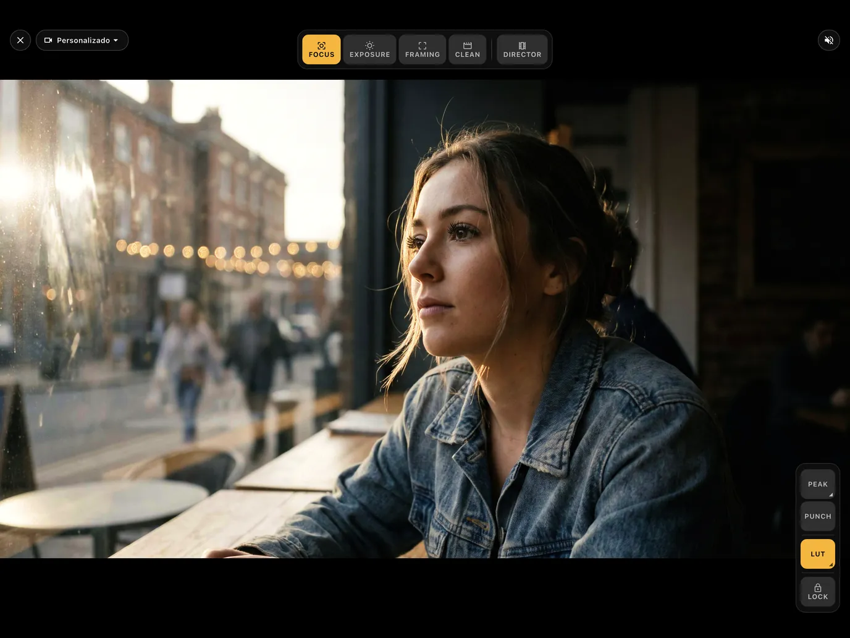Toggle the PUNCH zoom button

pyautogui.click(x=818, y=516)
